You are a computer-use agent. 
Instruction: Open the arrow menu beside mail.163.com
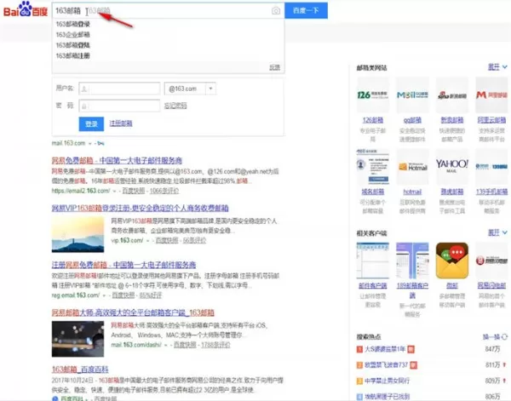[90, 144]
